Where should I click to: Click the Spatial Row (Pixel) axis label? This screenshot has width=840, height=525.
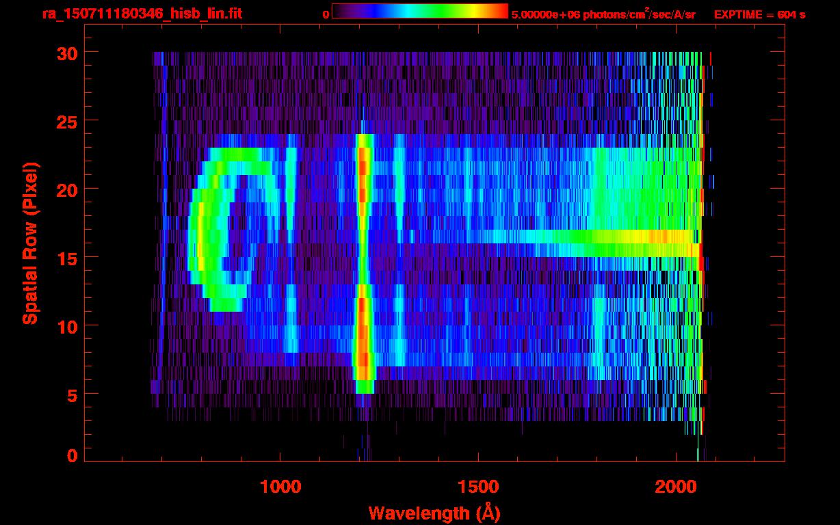coord(30,243)
